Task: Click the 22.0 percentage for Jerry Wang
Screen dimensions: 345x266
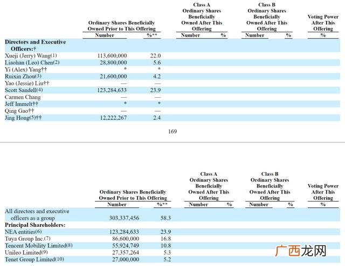Action: tap(155, 56)
